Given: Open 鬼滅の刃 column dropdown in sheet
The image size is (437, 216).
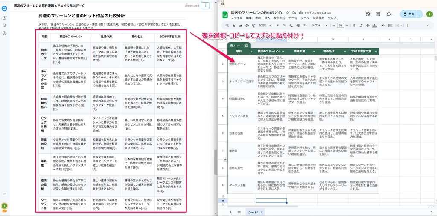Looking at the screenshot, I should [x=314, y=51].
